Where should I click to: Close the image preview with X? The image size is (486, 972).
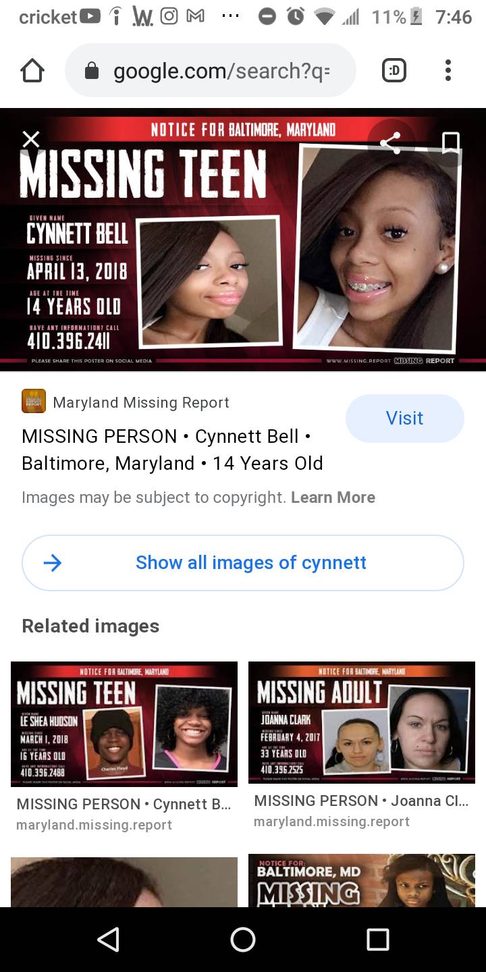pyautogui.click(x=31, y=139)
